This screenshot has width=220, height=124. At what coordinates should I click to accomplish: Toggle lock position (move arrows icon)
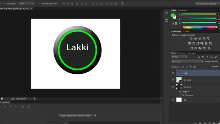click(x=190, y=67)
